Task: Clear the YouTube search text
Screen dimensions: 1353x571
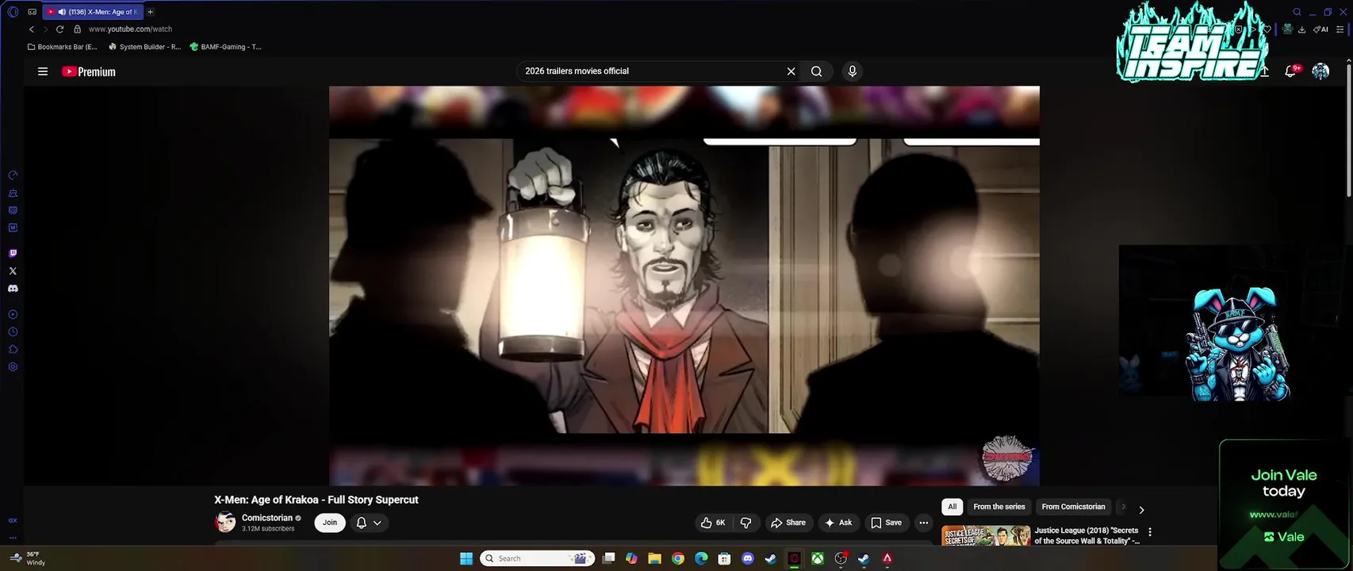Action: 791,71
